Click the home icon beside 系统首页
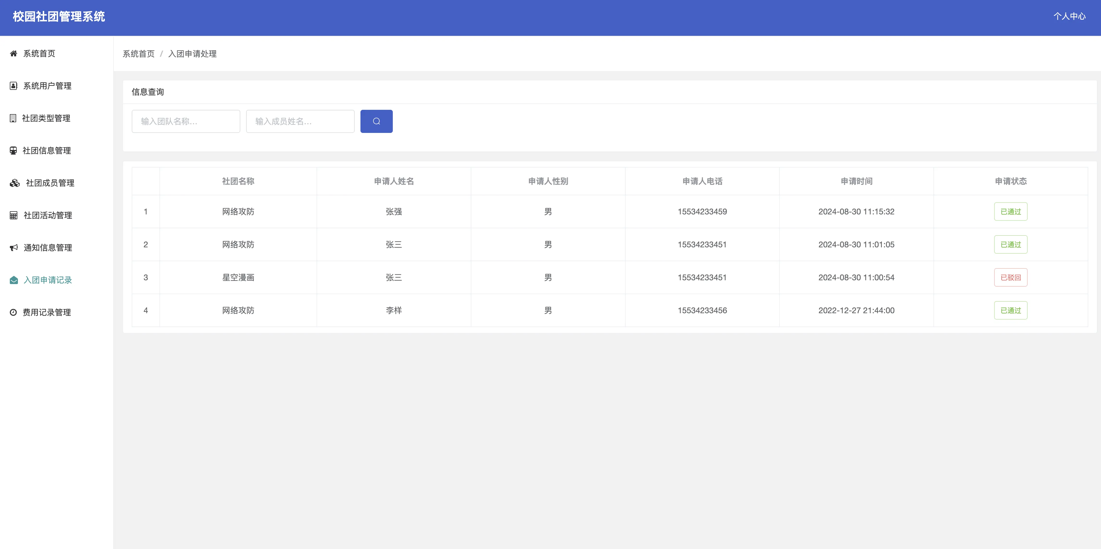 click(x=14, y=53)
